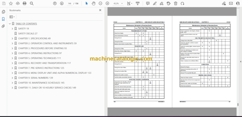Choose the selection arrow tool
The width and height of the screenshot is (242, 117).
coord(87,3)
